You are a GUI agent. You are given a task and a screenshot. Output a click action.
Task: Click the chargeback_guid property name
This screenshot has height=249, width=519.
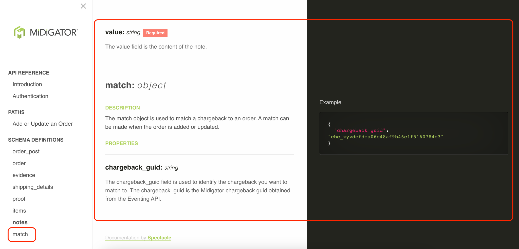click(x=134, y=168)
